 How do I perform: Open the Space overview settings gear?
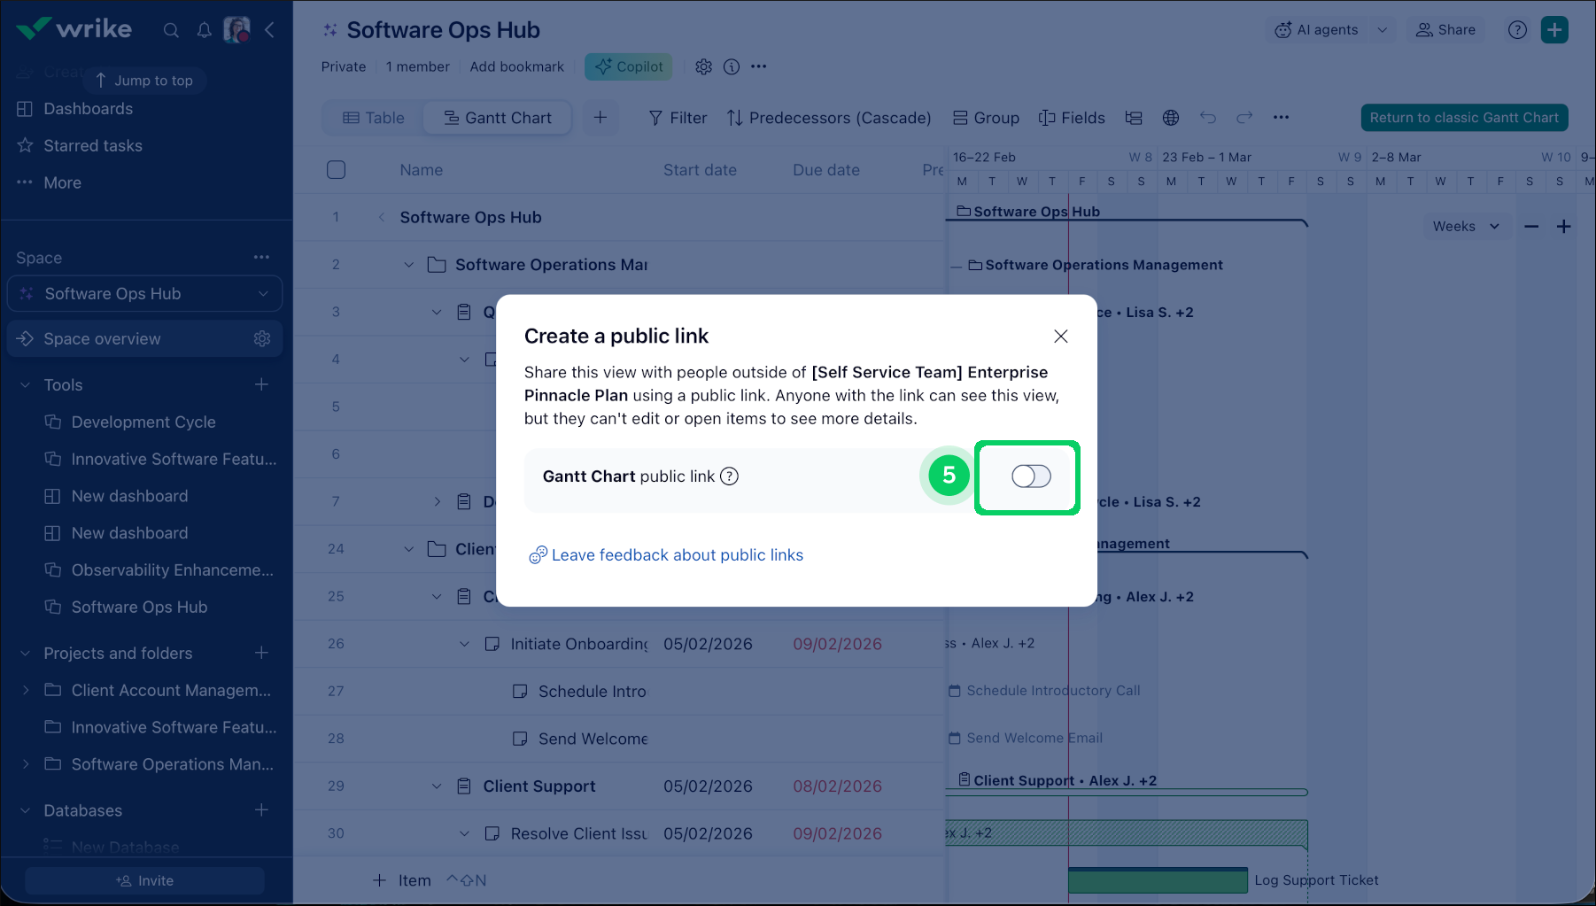262,339
